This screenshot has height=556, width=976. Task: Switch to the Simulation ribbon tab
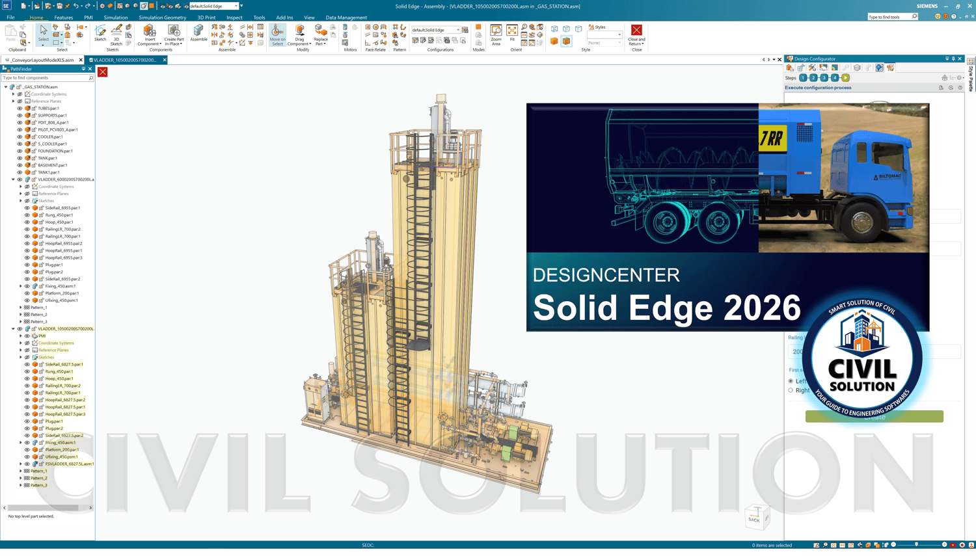(116, 18)
